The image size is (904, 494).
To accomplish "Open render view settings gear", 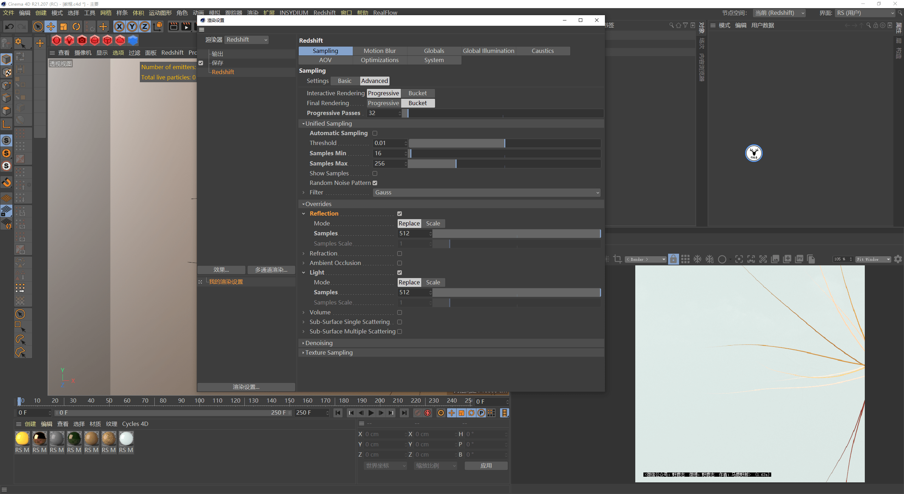I will (x=898, y=259).
